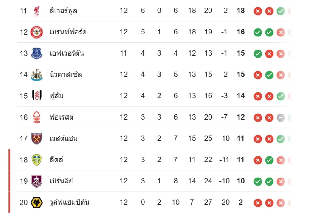The height and width of the screenshot is (214, 317).
Task: Click Brentford's first green win form icon
Action: click(258, 32)
